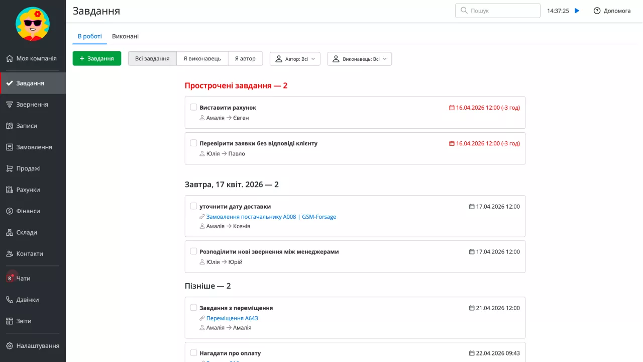Click the user avatar picture

pos(33,24)
